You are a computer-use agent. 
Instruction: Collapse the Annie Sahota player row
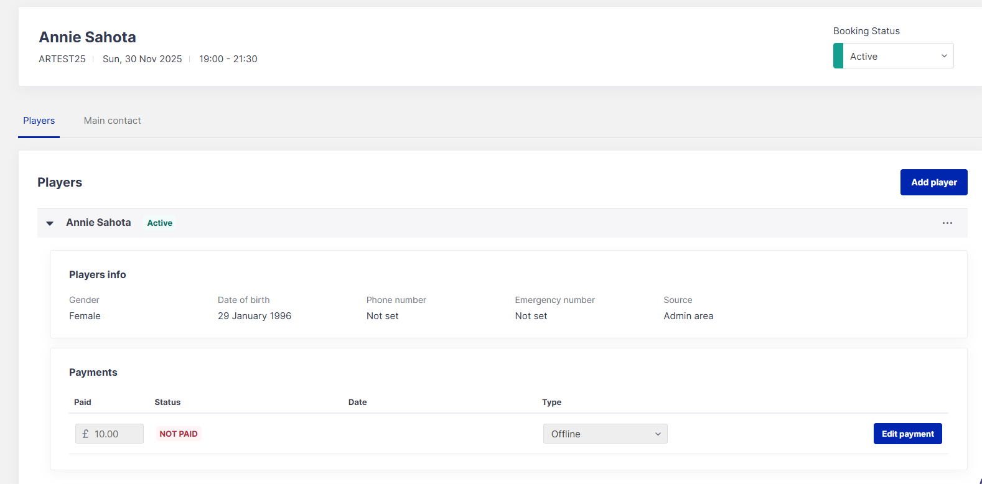pos(50,223)
